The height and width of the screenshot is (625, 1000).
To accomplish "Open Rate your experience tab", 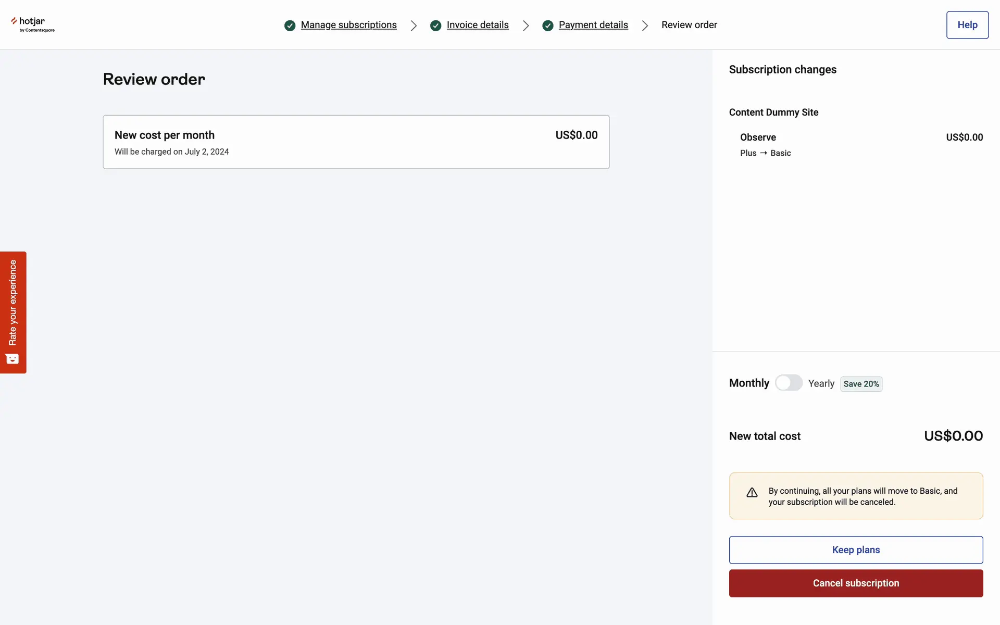I will 13,303.
